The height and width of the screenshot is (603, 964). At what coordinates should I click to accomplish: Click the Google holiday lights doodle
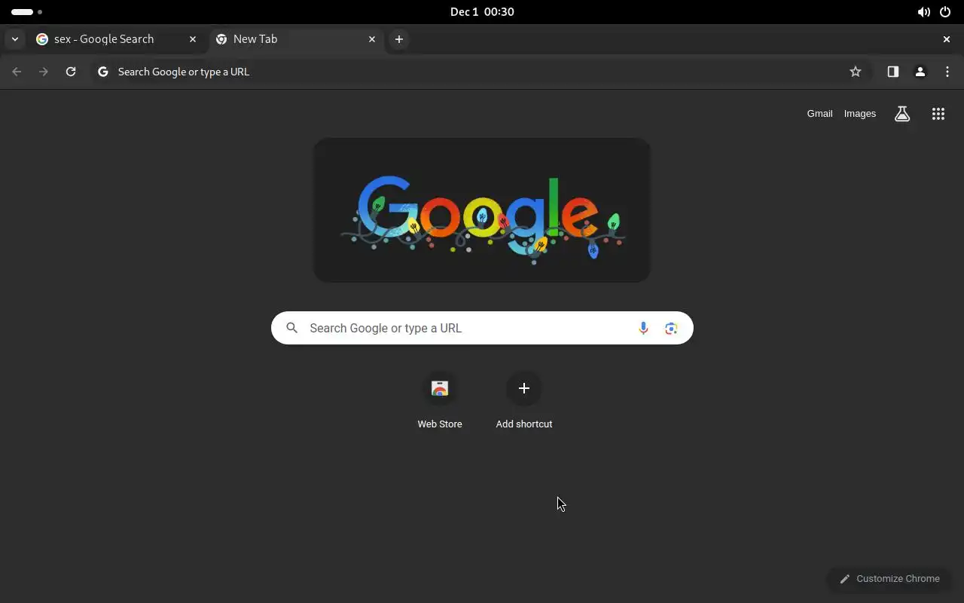(482, 210)
